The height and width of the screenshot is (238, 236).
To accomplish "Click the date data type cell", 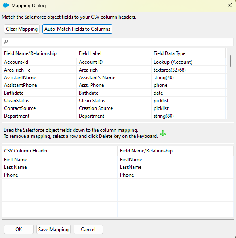I will tap(188, 93).
